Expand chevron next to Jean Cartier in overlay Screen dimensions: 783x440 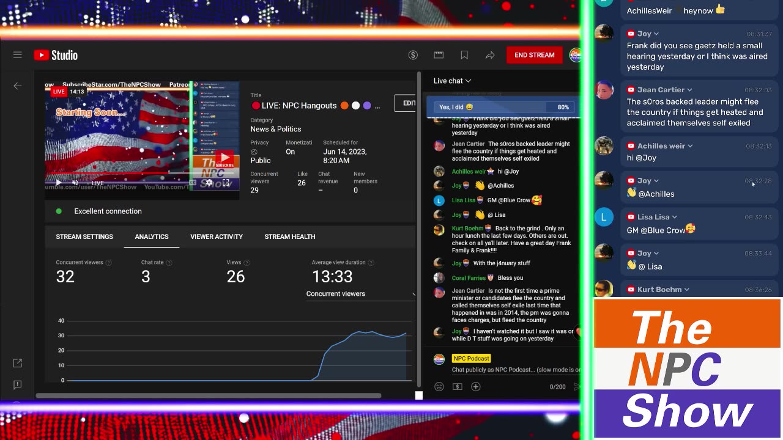click(x=689, y=90)
